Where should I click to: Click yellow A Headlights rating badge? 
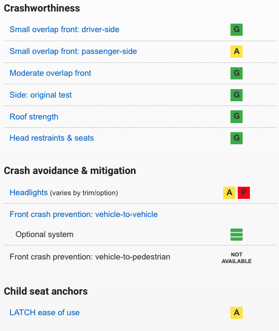coord(229,193)
